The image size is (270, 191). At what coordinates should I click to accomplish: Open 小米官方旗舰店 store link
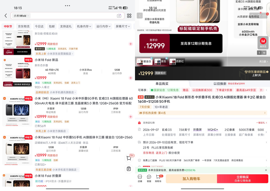click(x=52, y=131)
